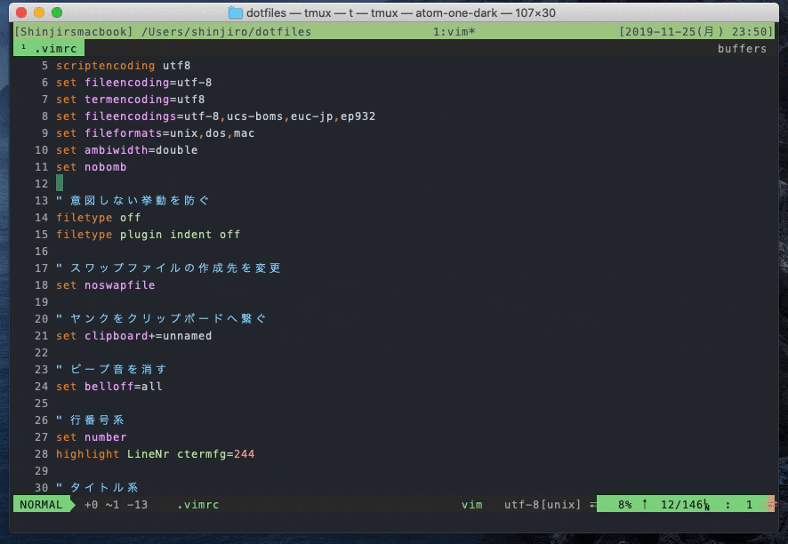
Task: Click the green cursor block on line 12
Action: 60,183
